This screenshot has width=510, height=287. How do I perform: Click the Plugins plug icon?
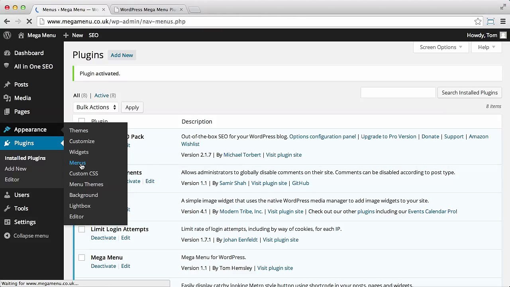click(7, 143)
